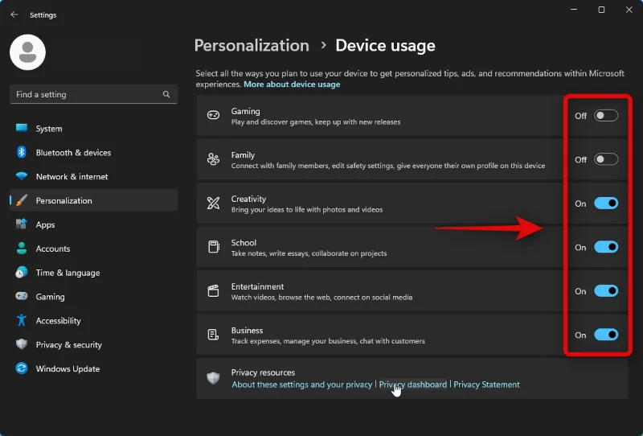Turn on the Family toggle
The height and width of the screenshot is (436, 643).
(x=606, y=159)
